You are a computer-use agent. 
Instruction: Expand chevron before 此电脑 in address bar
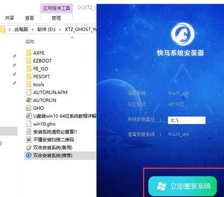click(10, 30)
